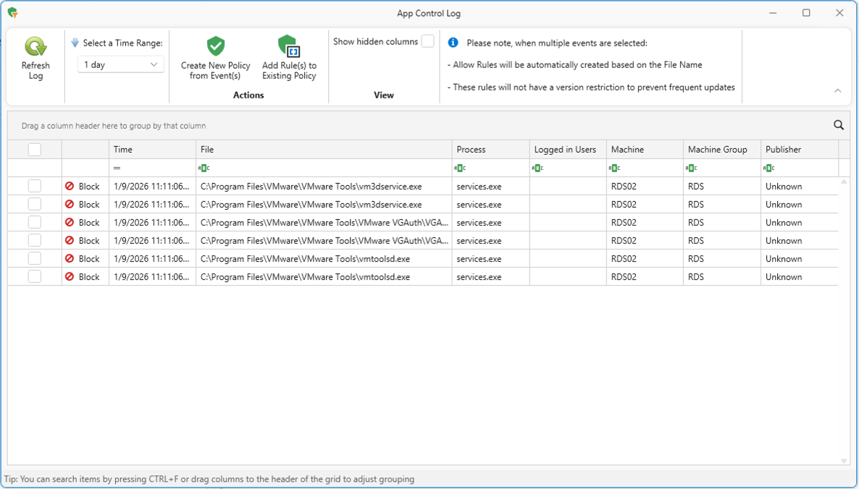This screenshot has width=859, height=489.
Task: Click the Process filter input field
Action: tap(496, 168)
